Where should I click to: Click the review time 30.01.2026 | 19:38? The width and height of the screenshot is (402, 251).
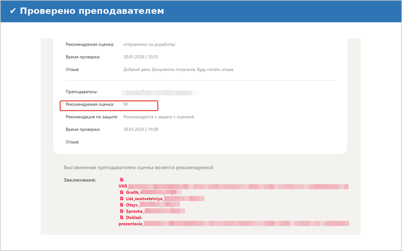pos(141,129)
